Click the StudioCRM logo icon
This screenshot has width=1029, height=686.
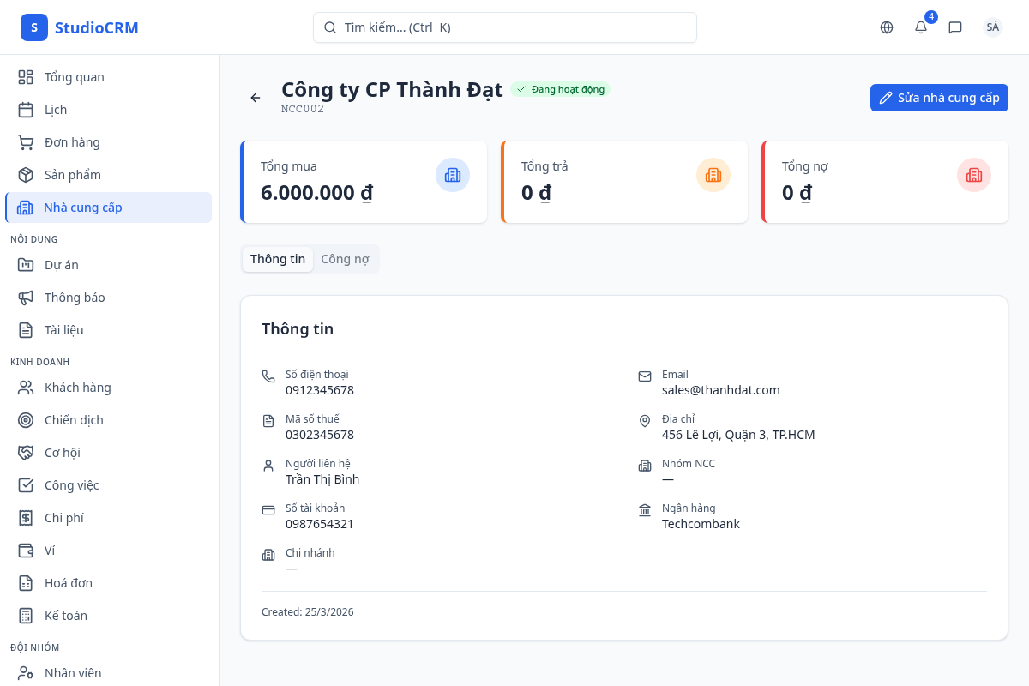coord(34,27)
